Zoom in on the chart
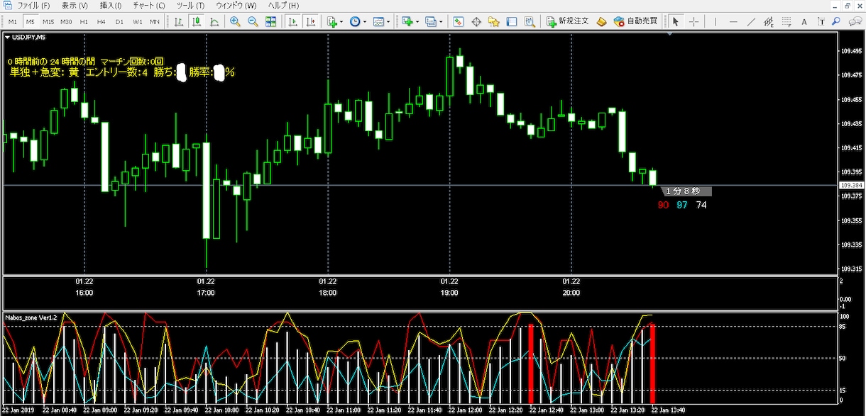The width and height of the screenshot is (866, 416). tap(235, 21)
